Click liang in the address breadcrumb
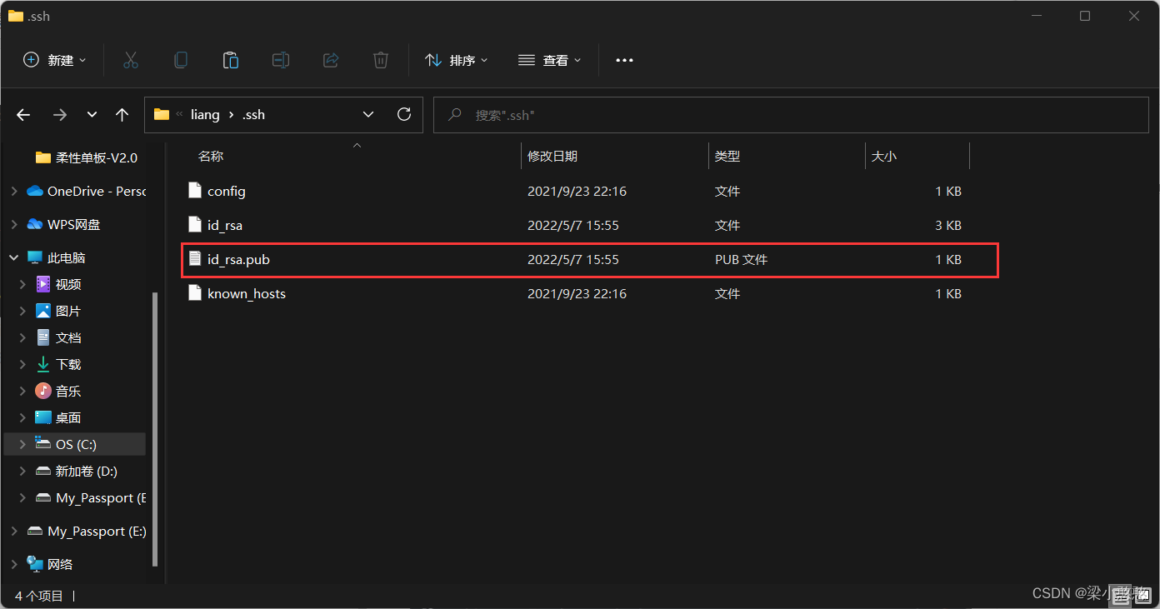 205,114
